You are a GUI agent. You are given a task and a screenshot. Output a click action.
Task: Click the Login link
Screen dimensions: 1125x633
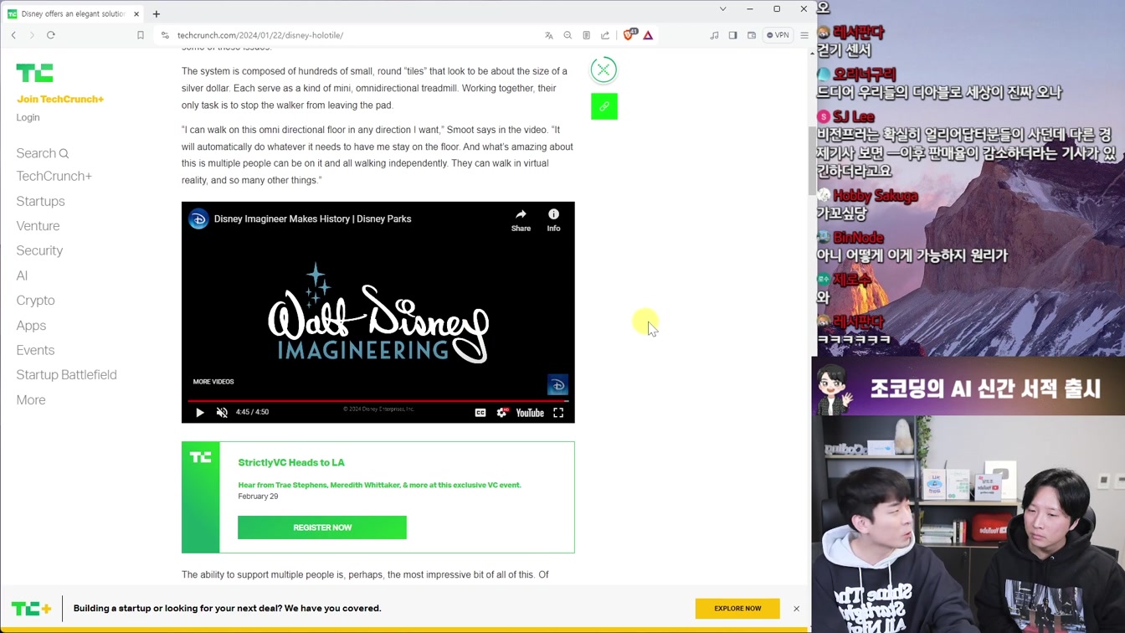(x=28, y=117)
